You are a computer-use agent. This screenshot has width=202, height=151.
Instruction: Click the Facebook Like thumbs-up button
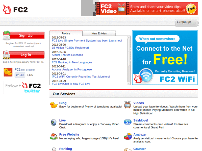pyautogui.click(x=20, y=75)
